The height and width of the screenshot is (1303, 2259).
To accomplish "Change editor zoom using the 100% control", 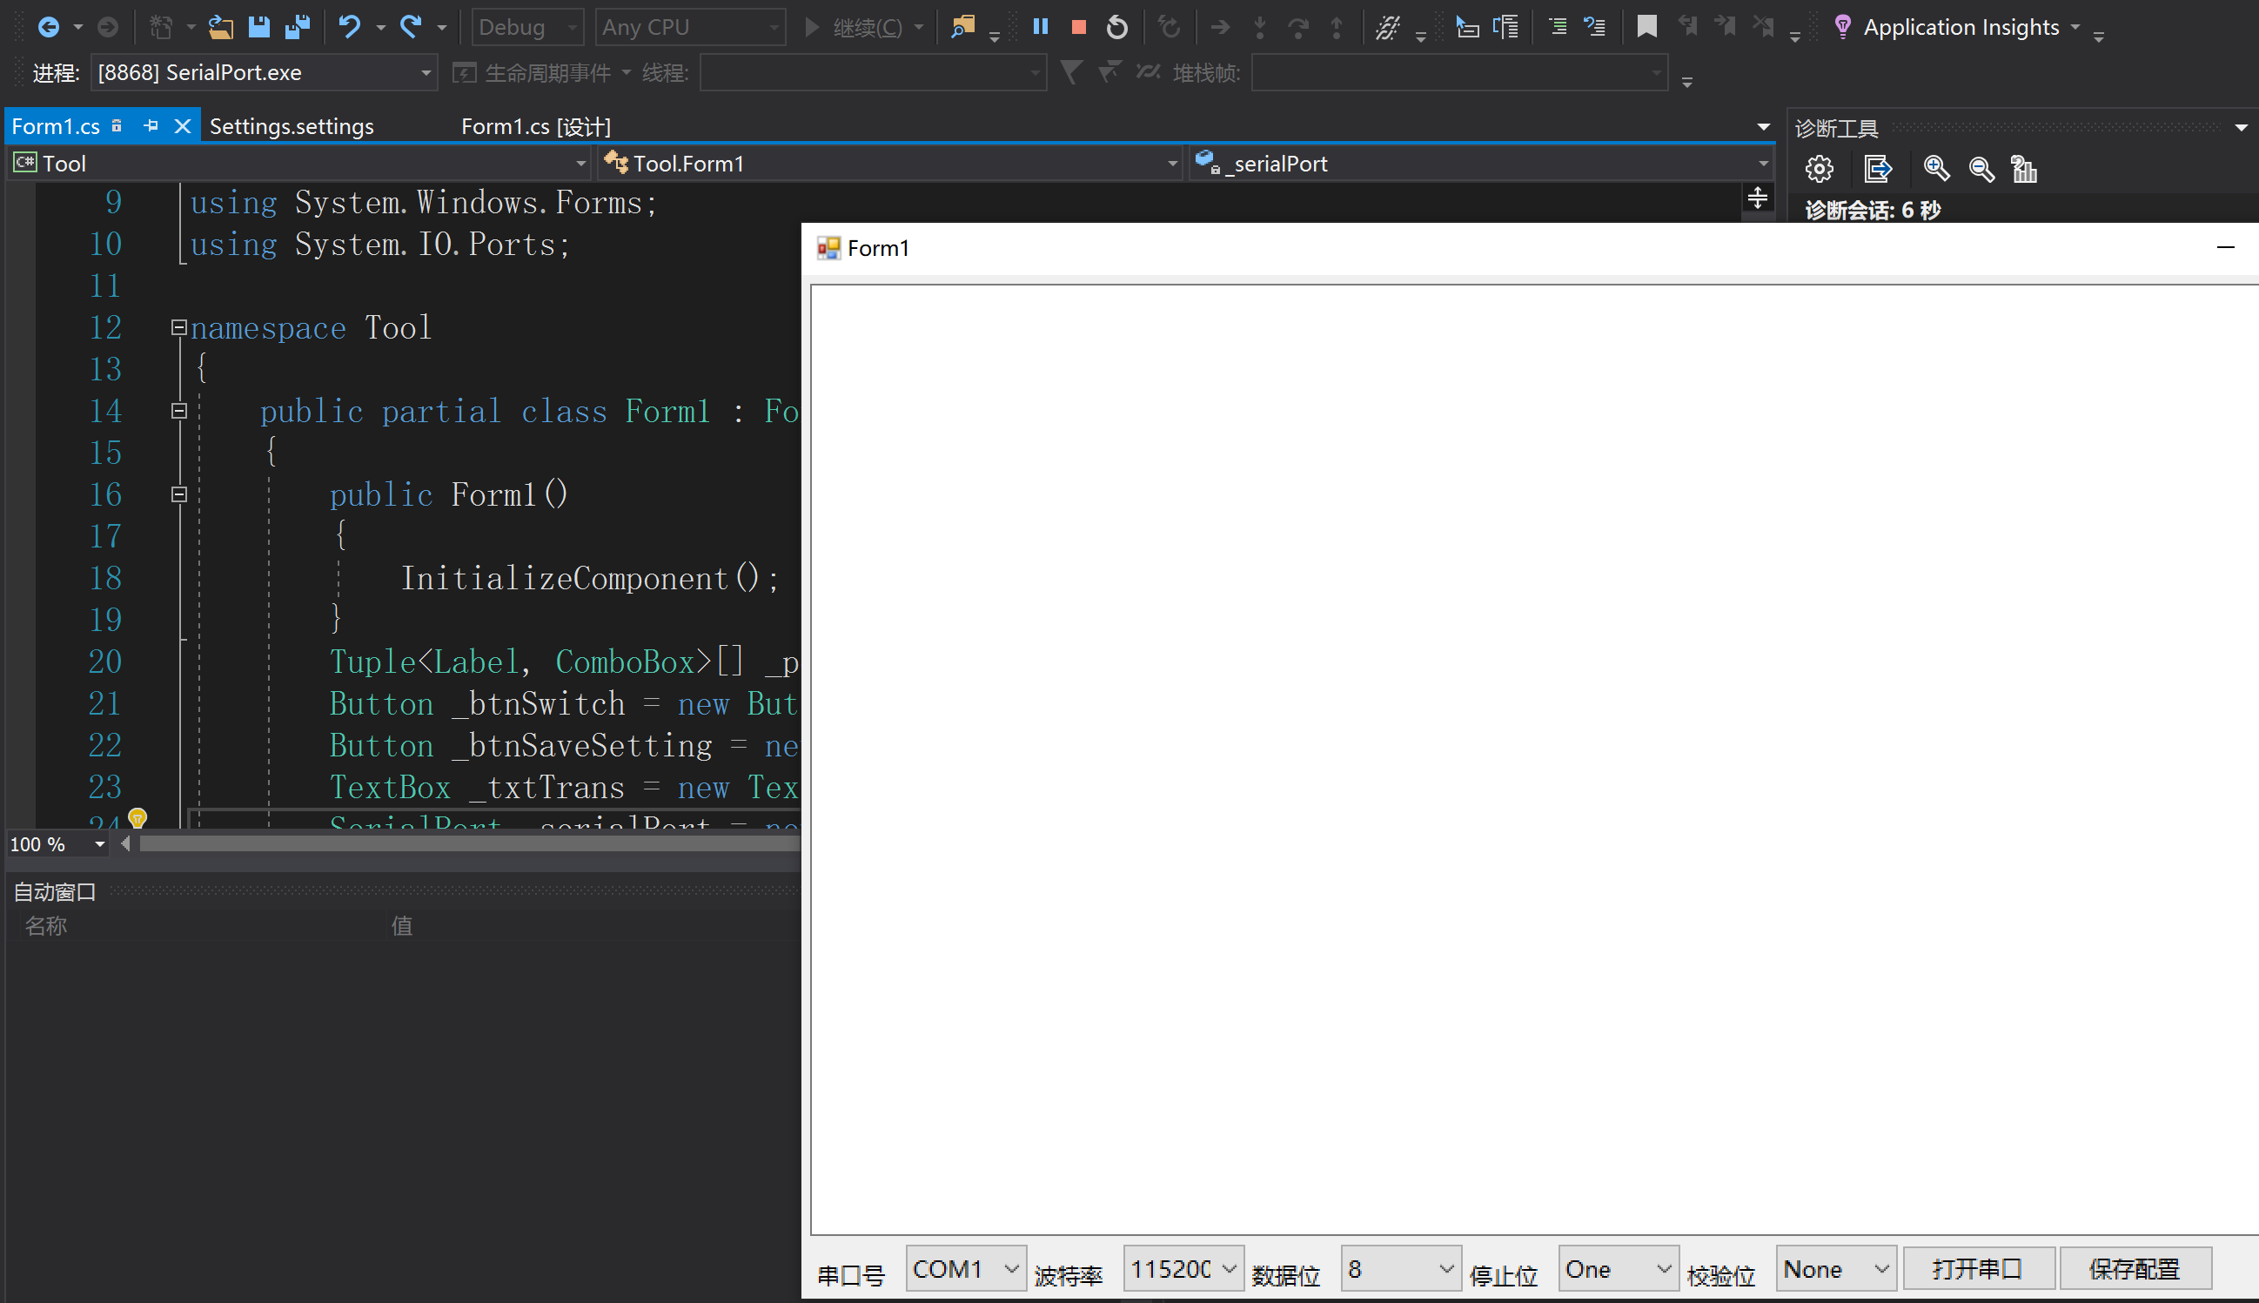I will point(57,844).
